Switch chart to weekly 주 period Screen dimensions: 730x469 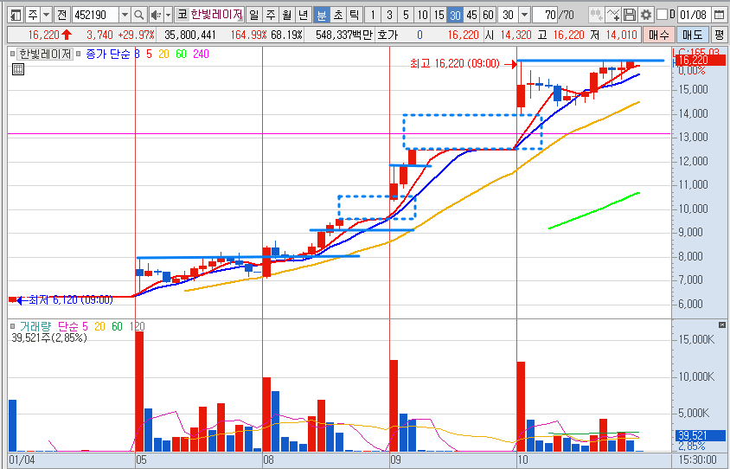tap(271, 15)
